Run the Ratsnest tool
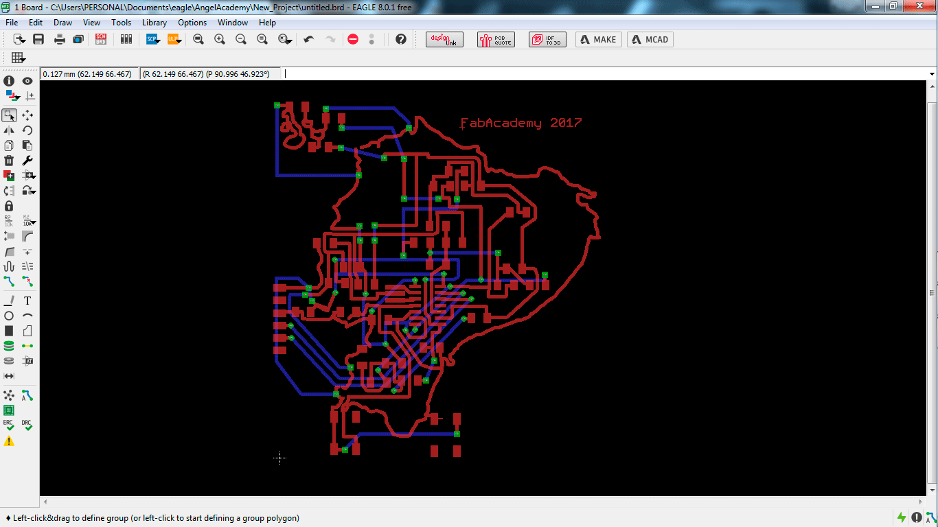This screenshot has height=527, width=938. (x=9, y=395)
